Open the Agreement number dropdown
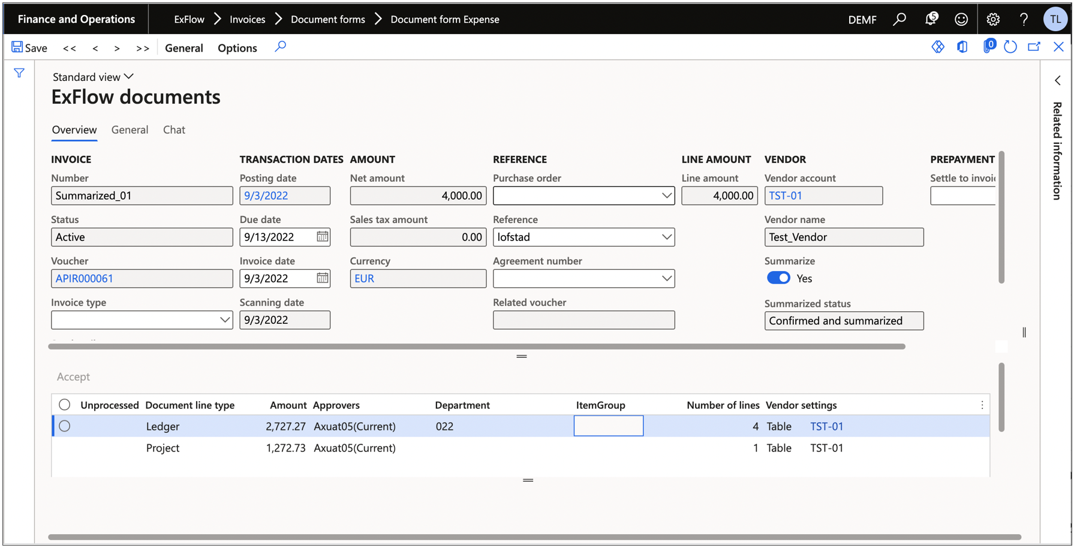 pos(666,278)
